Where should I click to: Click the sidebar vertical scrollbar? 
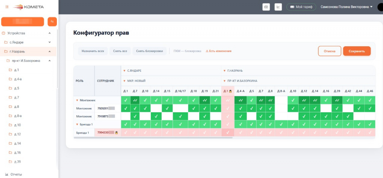[57, 59]
